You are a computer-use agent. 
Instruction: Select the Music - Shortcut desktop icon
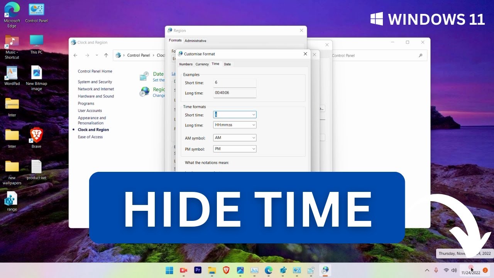pos(12,47)
